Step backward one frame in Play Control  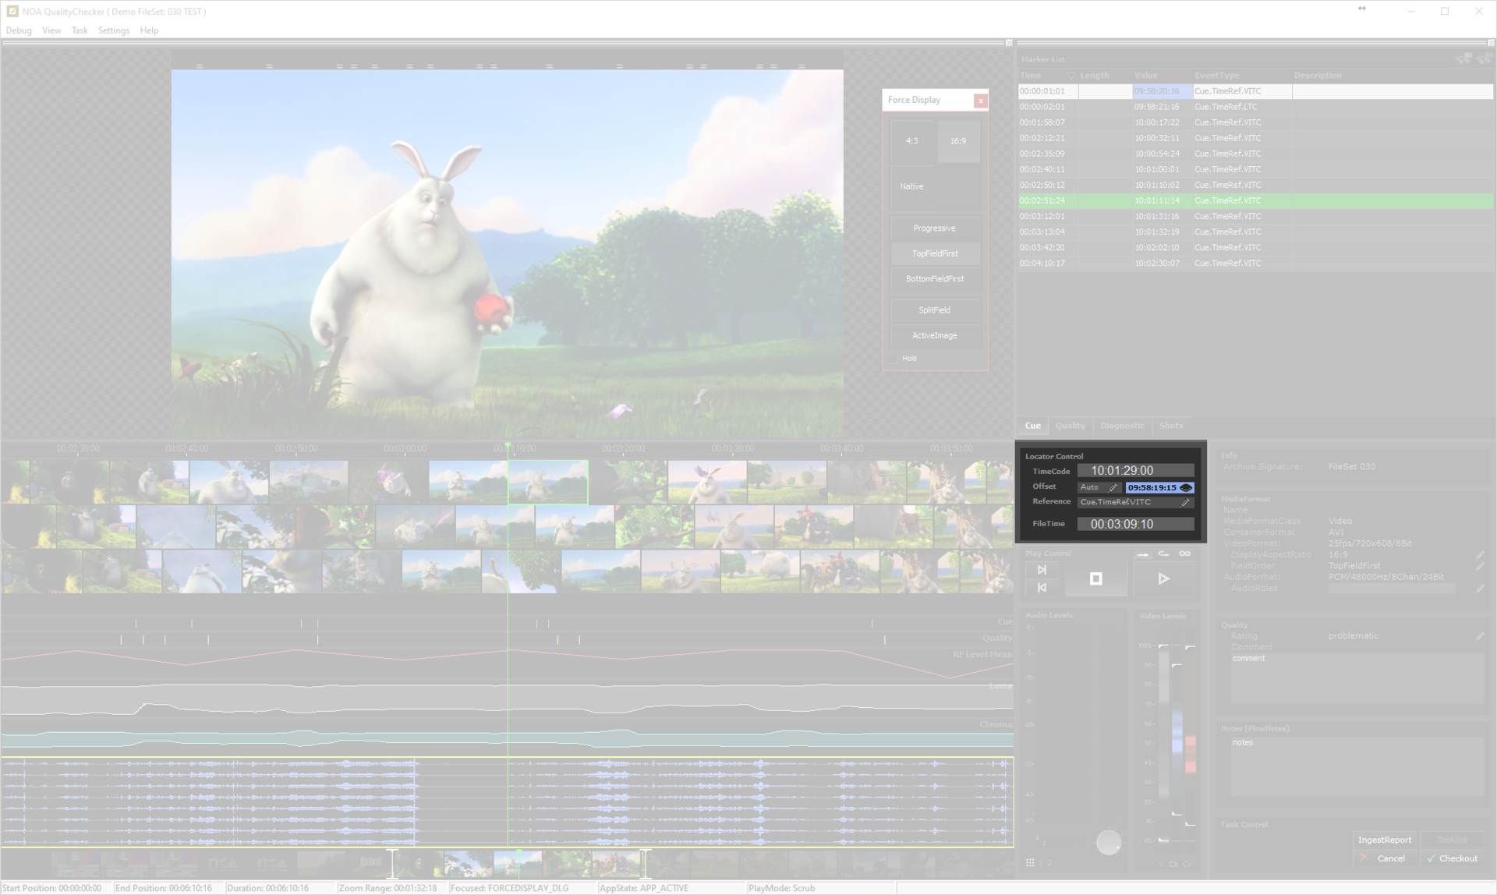1042,588
